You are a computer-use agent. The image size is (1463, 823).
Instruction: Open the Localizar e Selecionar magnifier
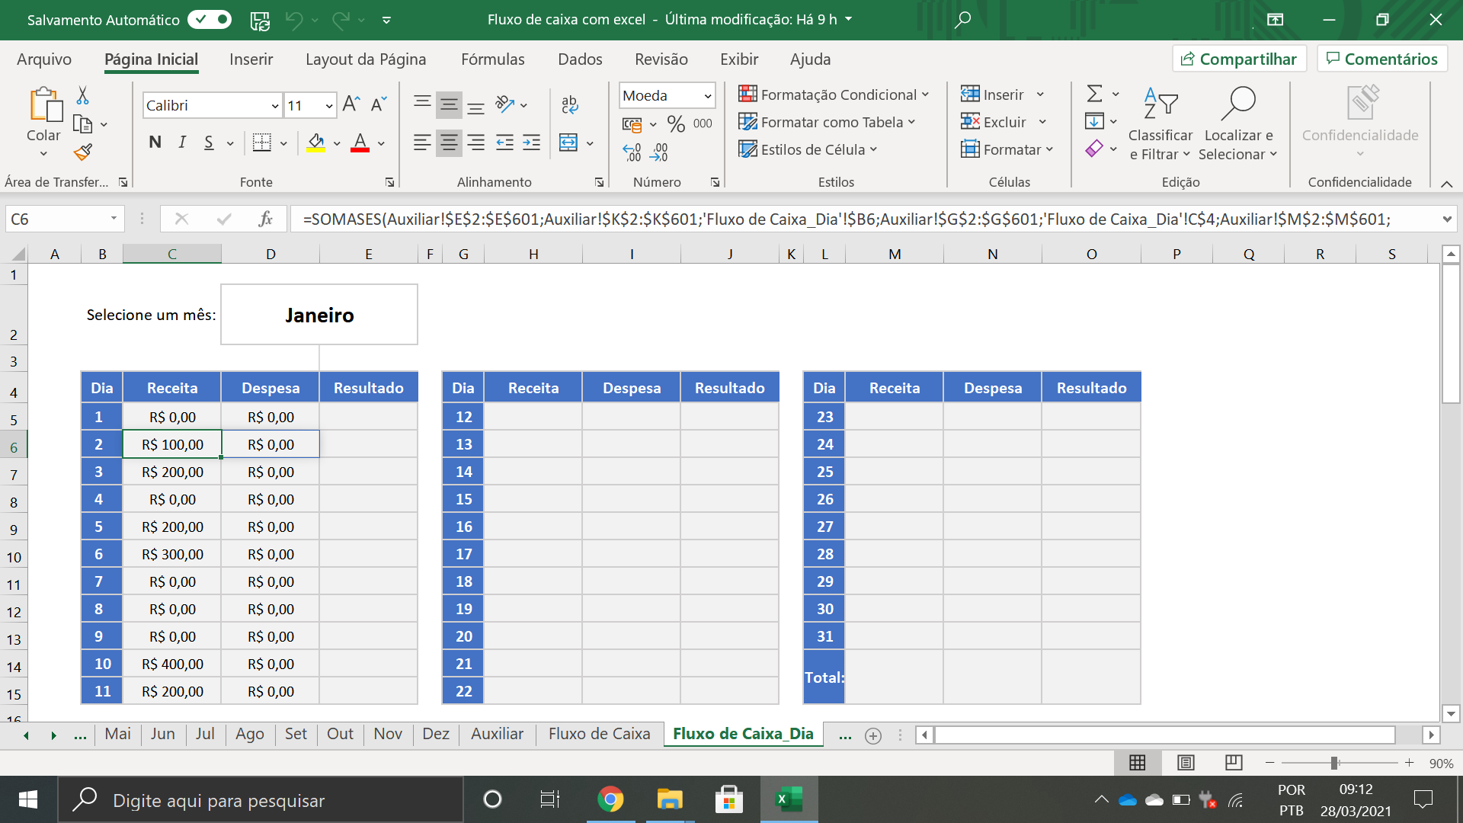[1237, 104]
